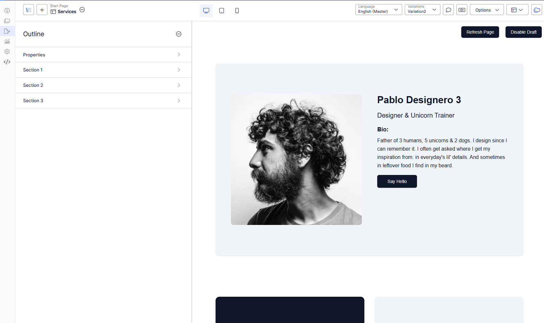Screen dimensions: 544x323
Task: Expand Section 3 in outline
Action: point(103,101)
